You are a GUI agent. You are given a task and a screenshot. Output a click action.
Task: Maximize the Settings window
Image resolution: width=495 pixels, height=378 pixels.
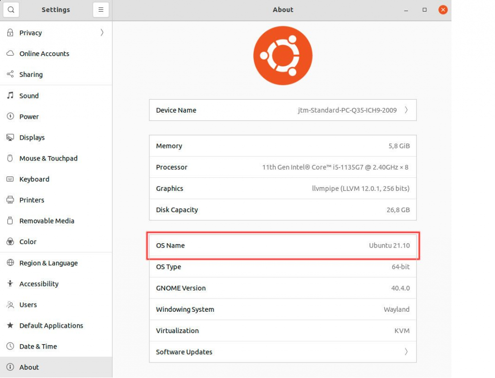(424, 10)
